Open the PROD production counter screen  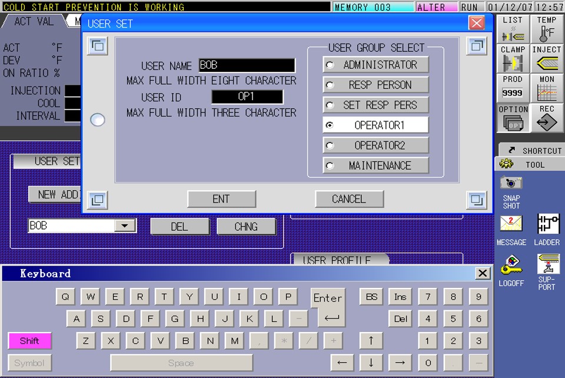[x=512, y=87]
